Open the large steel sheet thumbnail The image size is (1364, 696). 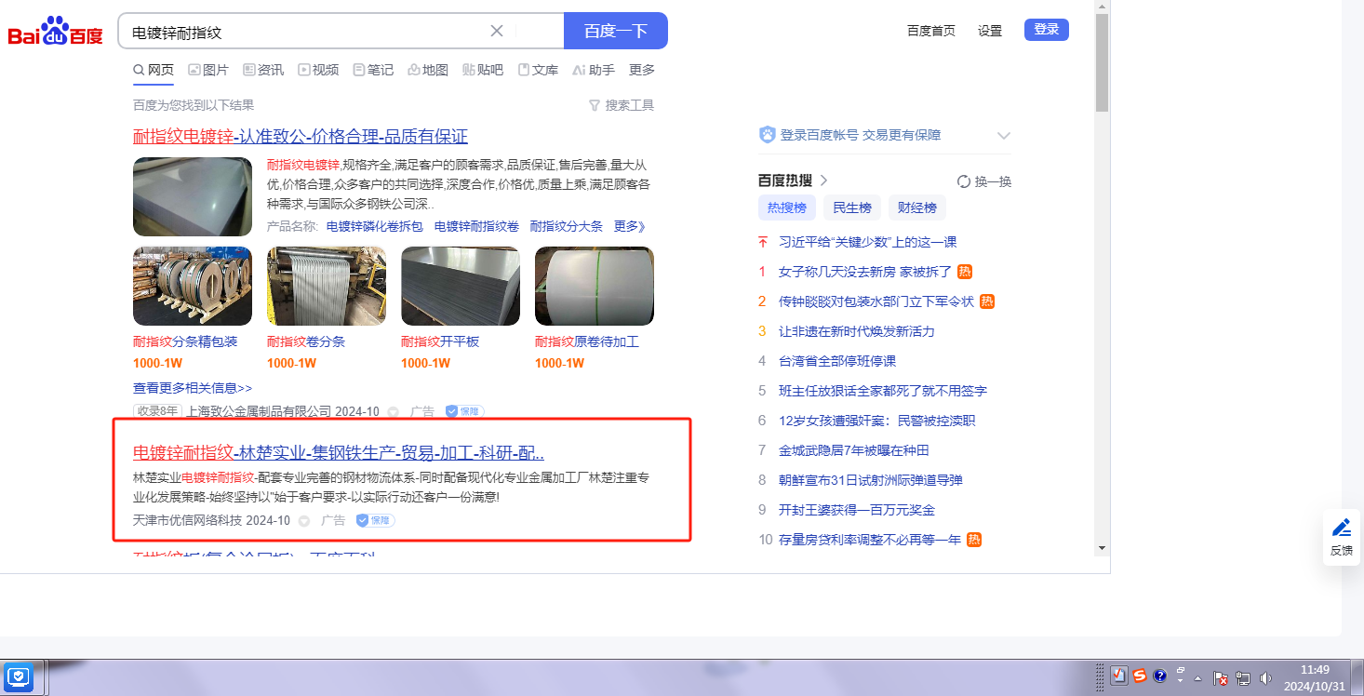(x=193, y=196)
